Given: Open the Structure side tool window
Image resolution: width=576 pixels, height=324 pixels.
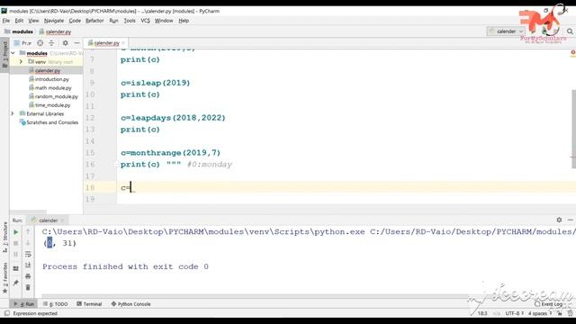Looking at the screenshot, I should (x=4, y=237).
